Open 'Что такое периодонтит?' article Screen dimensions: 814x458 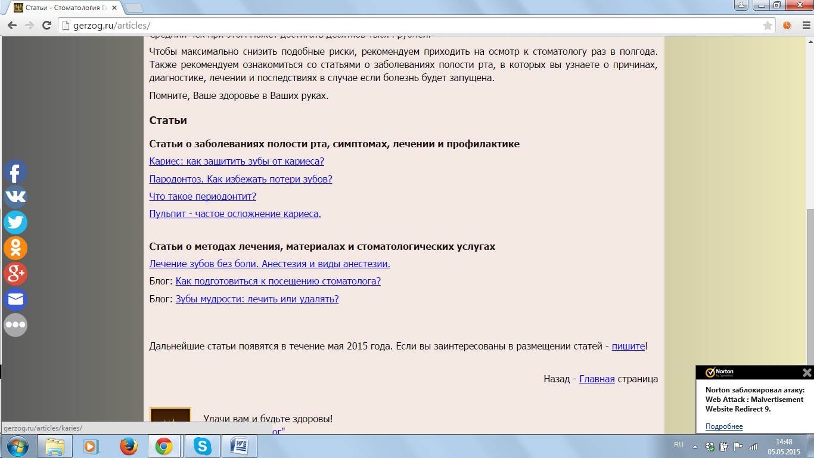point(203,196)
